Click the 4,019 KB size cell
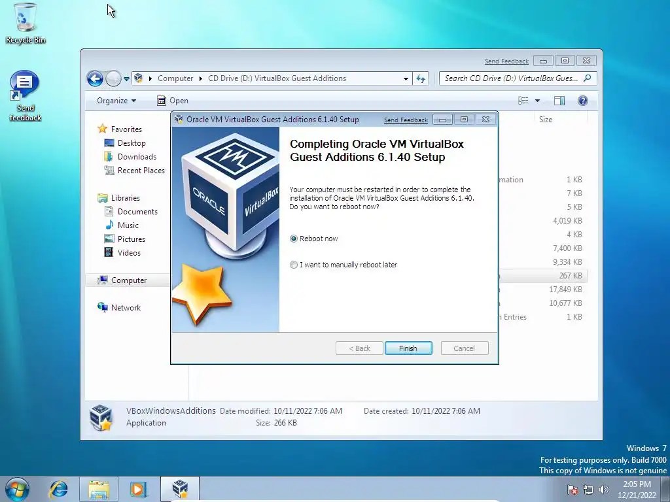This screenshot has height=502, width=670. coord(567,221)
